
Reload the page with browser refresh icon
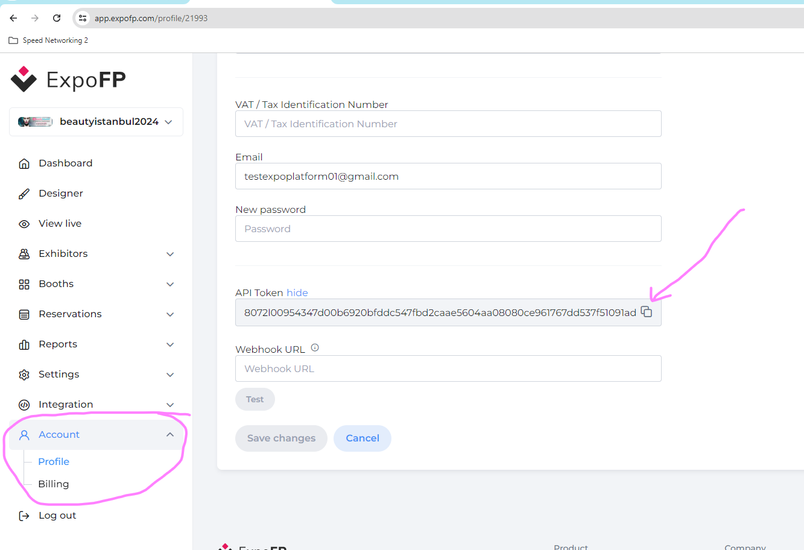57,18
